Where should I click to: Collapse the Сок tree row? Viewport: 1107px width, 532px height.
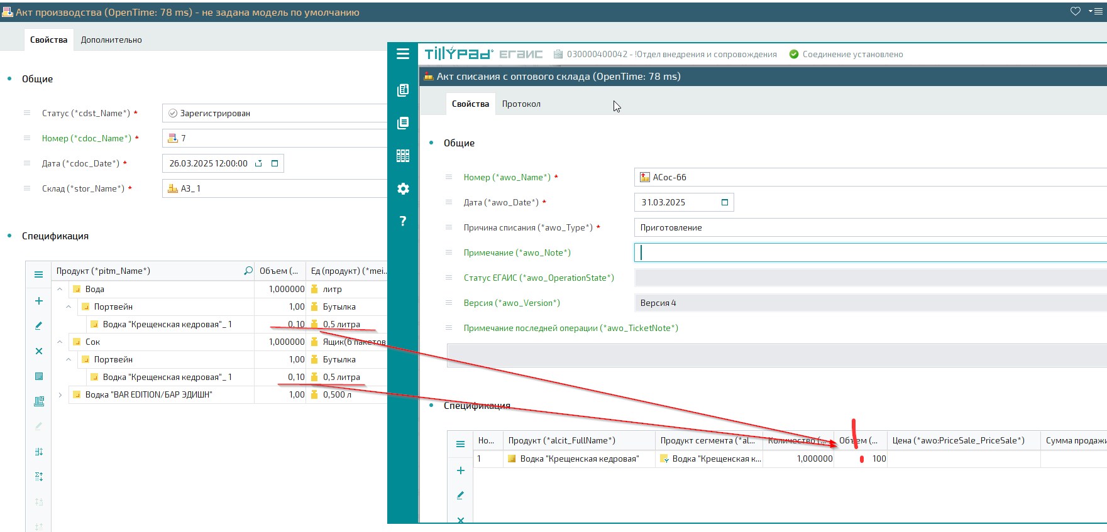click(x=60, y=342)
